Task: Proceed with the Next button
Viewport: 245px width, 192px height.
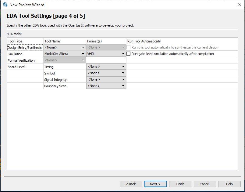Action: pyautogui.click(x=155, y=184)
